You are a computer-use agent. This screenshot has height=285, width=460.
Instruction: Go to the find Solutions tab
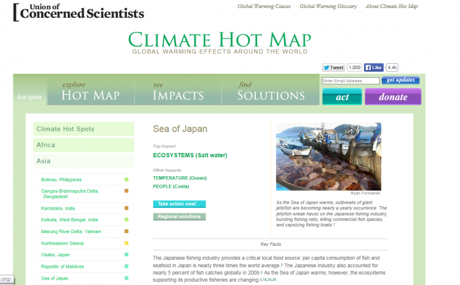click(x=271, y=92)
